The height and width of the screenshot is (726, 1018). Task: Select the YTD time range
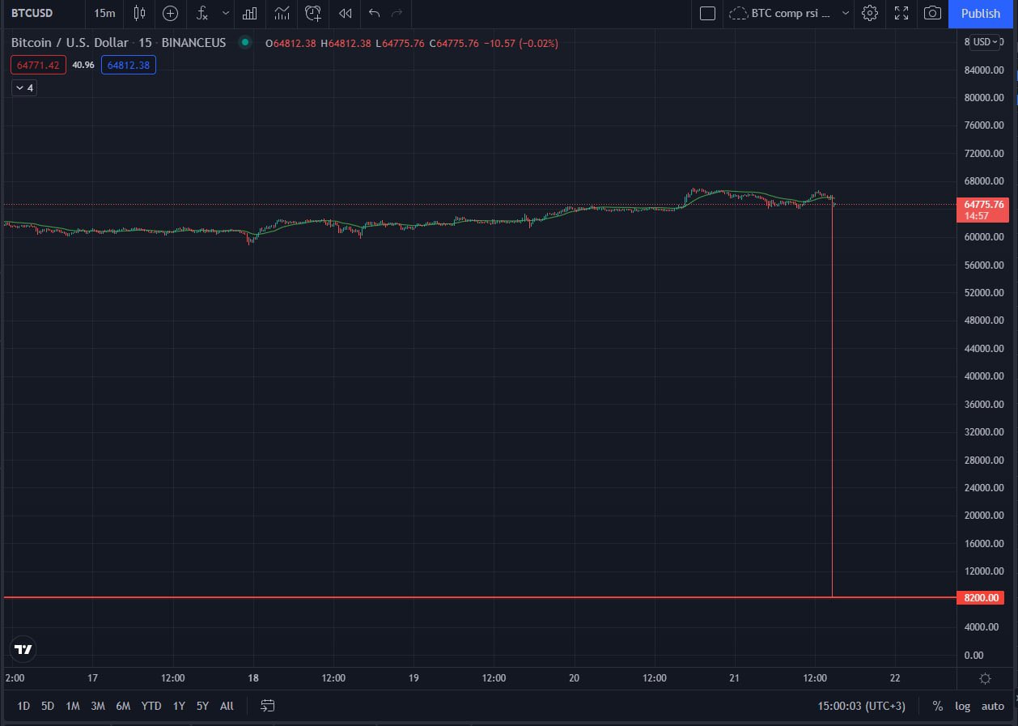(x=151, y=706)
